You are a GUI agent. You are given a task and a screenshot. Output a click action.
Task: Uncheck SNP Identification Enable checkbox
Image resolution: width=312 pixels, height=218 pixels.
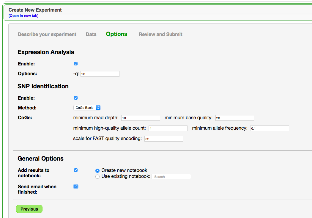pos(76,98)
